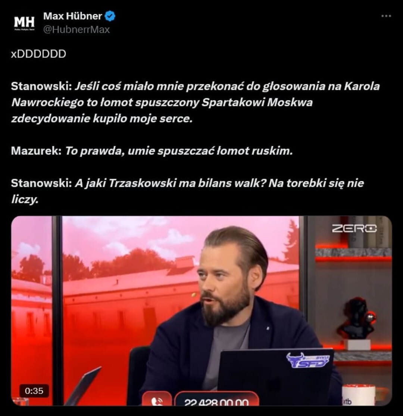Select the xDDDDDD tweet text
The width and height of the screenshot is (403, 416).
pos(38,54)
